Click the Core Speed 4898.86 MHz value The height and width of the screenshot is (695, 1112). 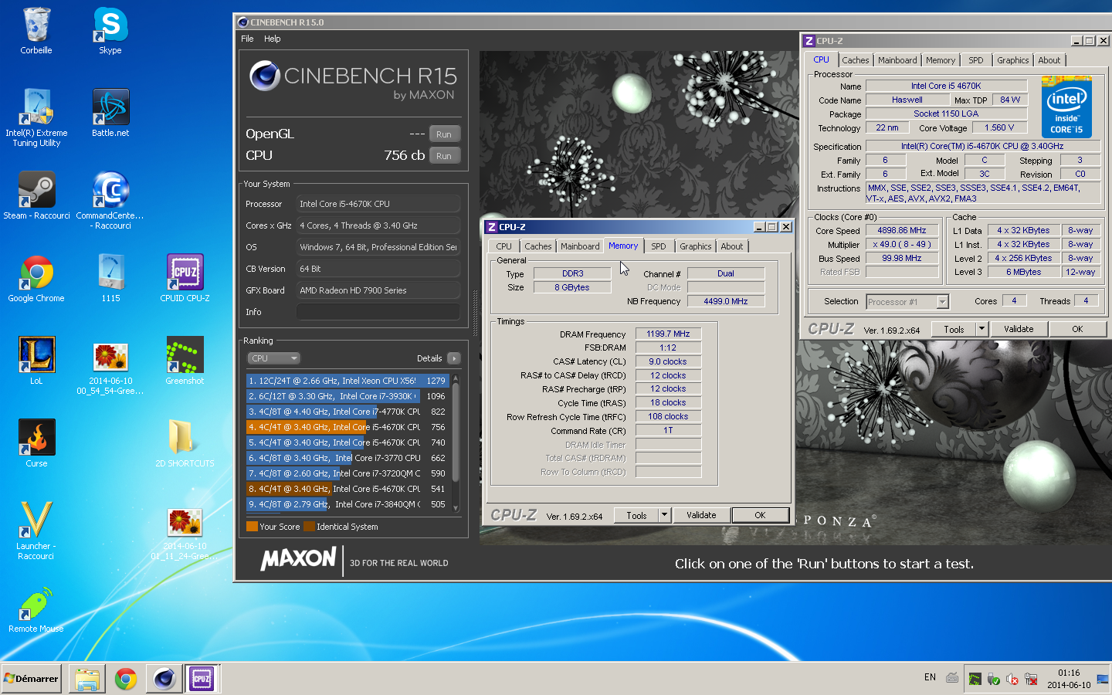pyautogui.click(x=902, y=230)
